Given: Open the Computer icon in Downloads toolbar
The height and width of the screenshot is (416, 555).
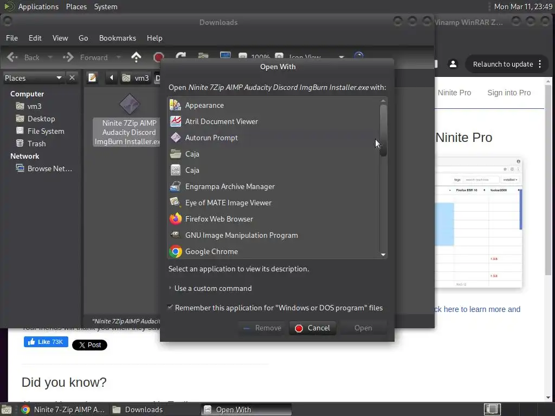Looking at the screenshot, I should (x=225, y=56).
